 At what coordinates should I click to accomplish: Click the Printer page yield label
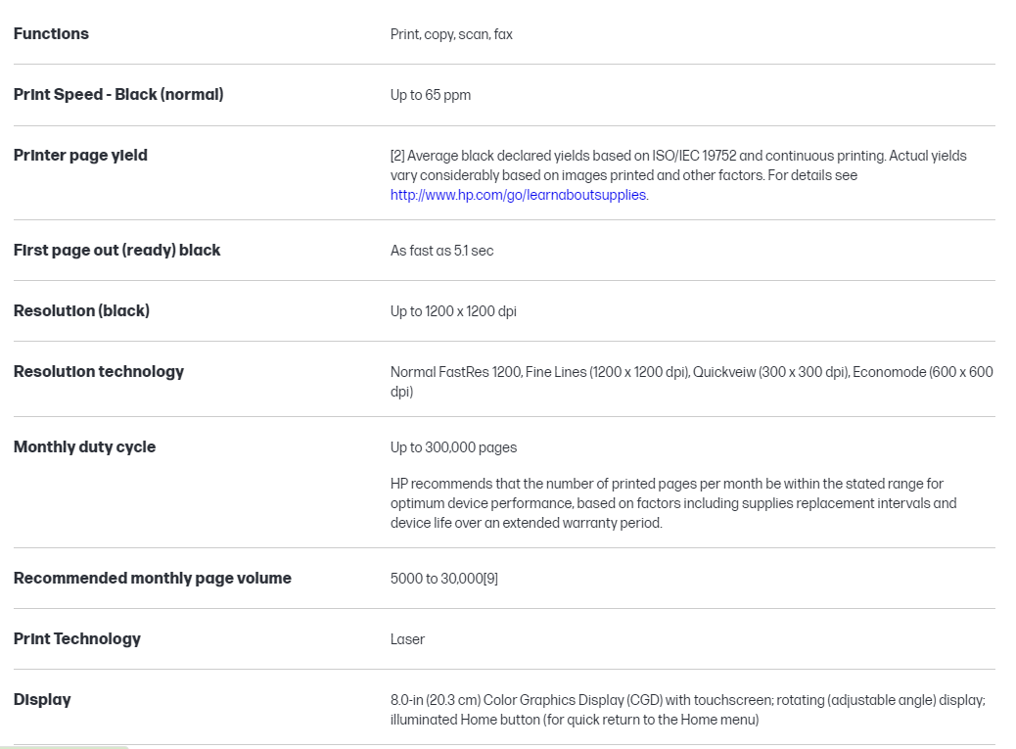[x=80, y=156]
